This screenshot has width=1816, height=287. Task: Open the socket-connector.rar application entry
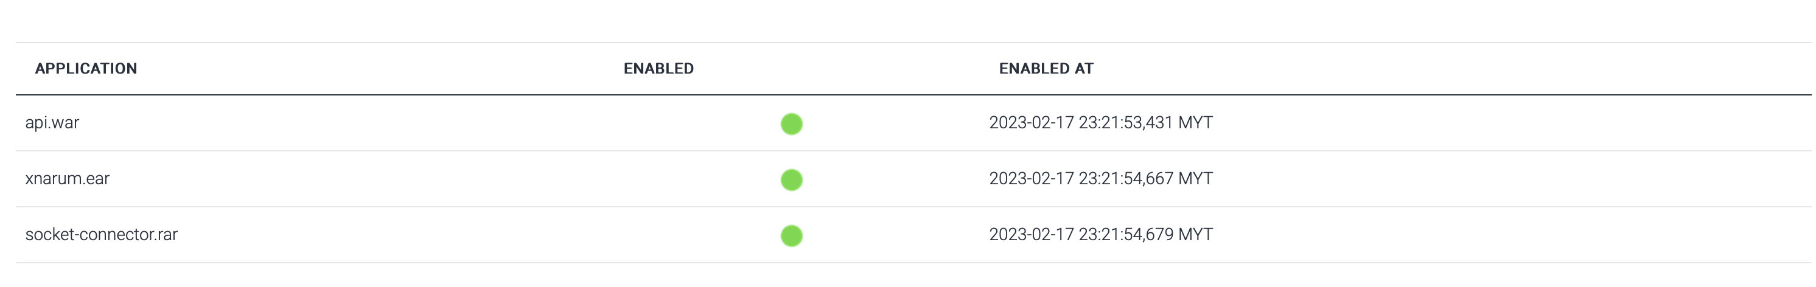click(x=102, y=234)
